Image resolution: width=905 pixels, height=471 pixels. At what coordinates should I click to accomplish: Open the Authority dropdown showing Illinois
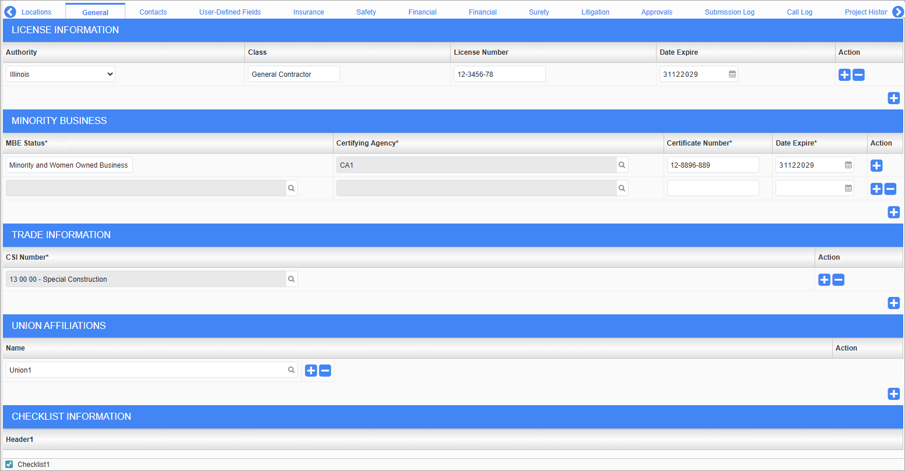61,74
